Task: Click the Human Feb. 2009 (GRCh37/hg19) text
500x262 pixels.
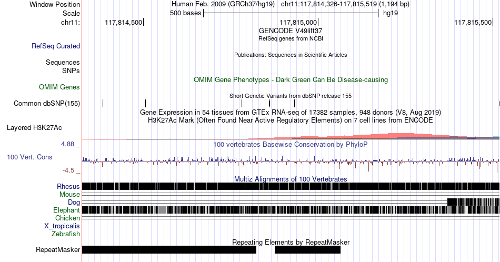Action: pyautogui.click(x=223, y=4)
